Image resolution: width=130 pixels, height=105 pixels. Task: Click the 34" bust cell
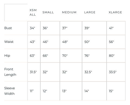click(34, 28)
